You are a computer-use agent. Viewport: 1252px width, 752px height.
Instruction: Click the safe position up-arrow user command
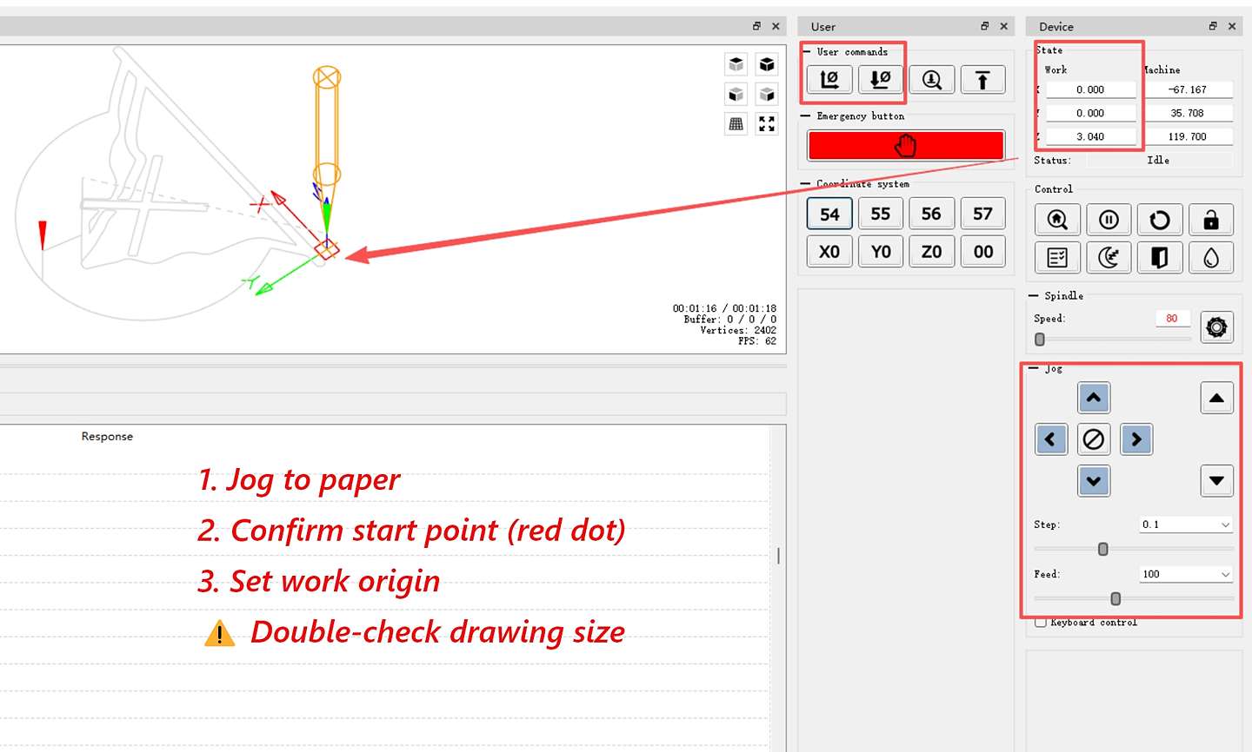982,80
